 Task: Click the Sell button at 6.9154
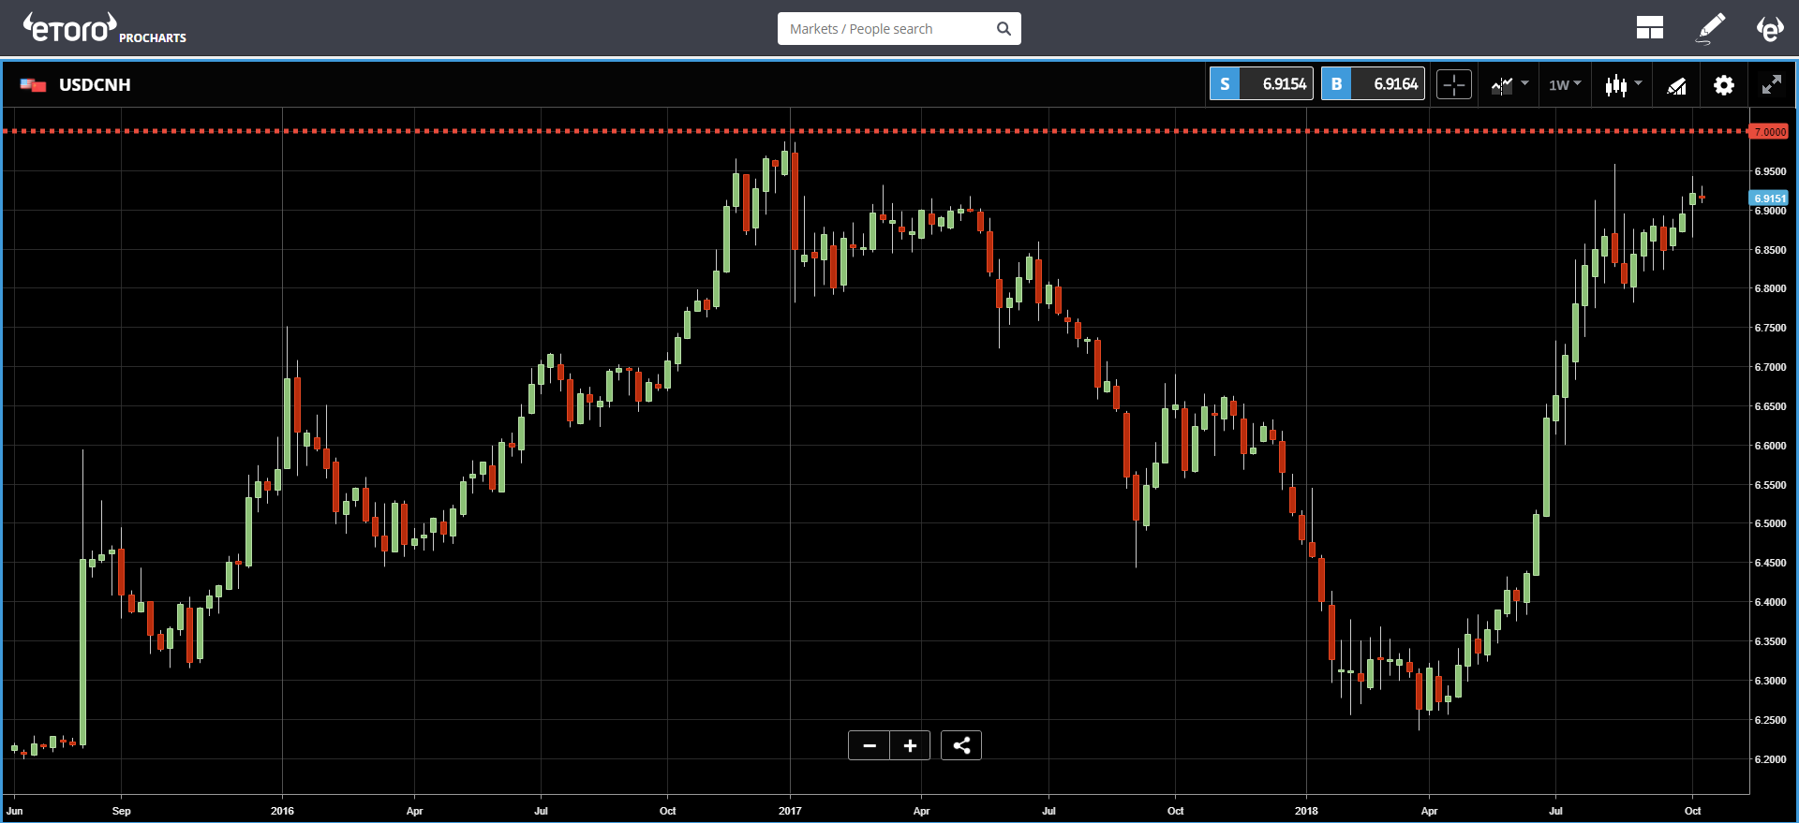1261,84
